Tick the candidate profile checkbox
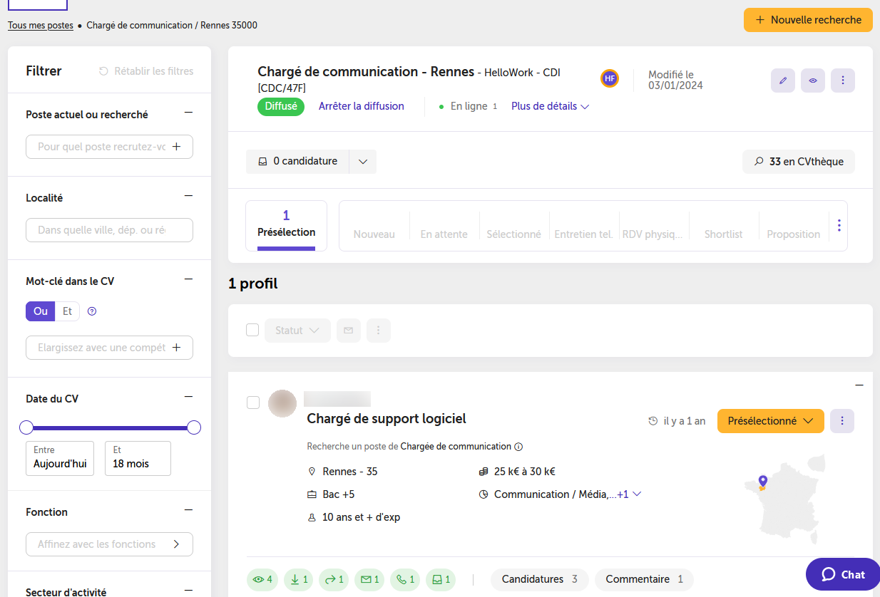Screen dimensions: 880x597 tap(253, 403)
